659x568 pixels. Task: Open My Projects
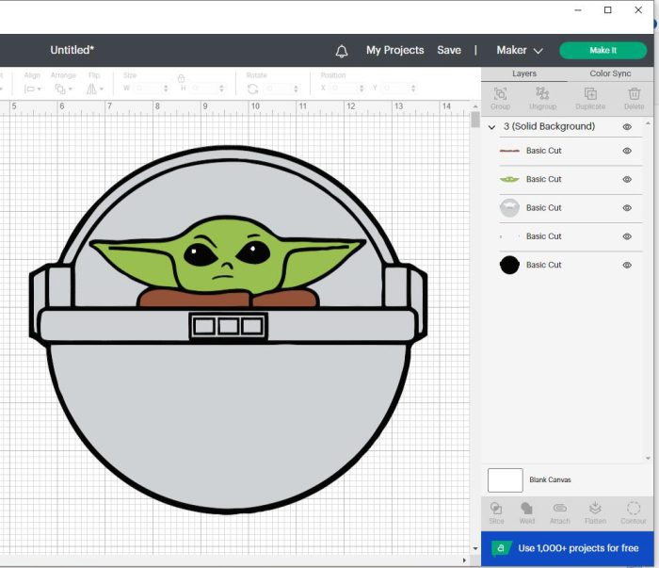point(395,50)
